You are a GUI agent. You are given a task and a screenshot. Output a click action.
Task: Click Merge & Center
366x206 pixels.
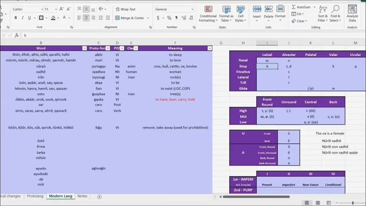pyautogui.click(x=130, y=18)
